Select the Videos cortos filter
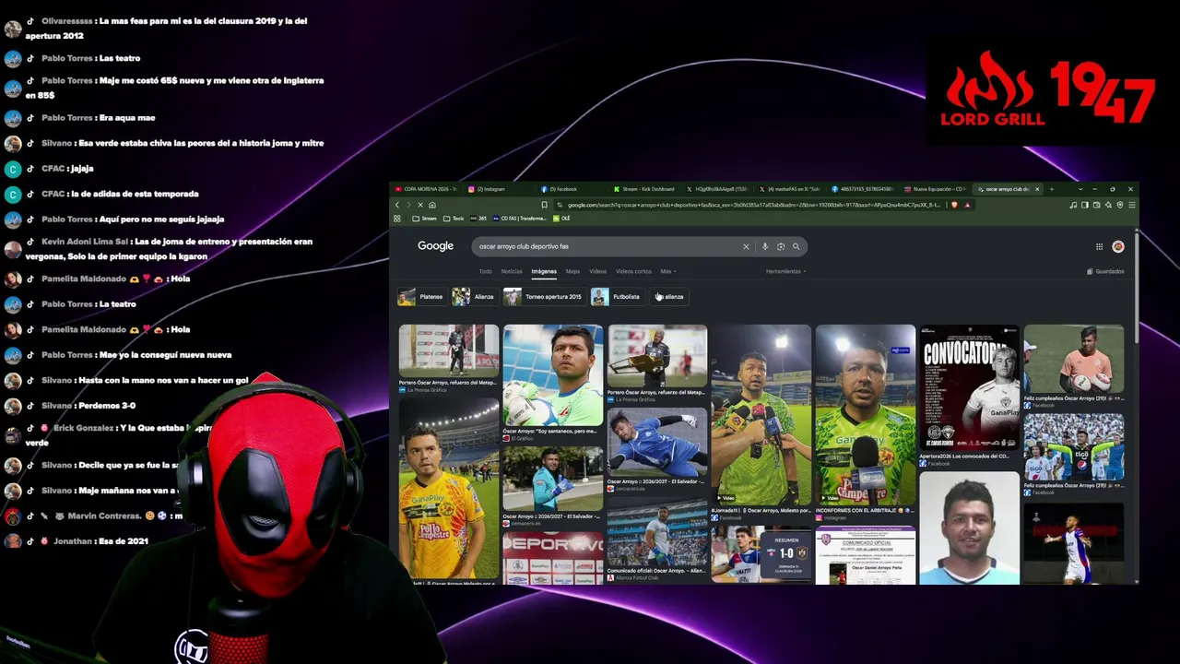The image size is (1180, 664). [x=633, y=271]
